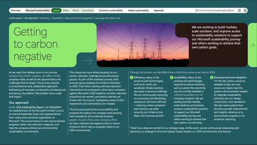
Task: Select the Carbon tab
Action: [56, 10]
